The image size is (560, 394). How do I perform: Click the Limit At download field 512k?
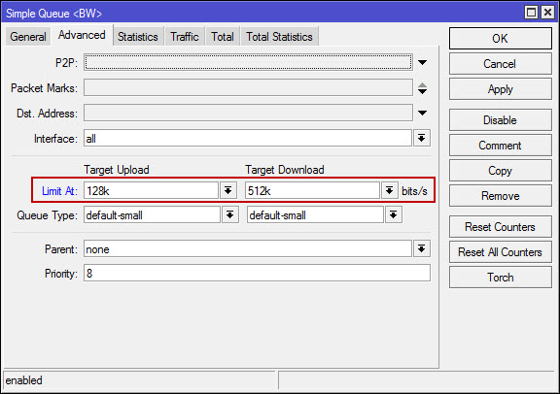(x=312, y=190)
